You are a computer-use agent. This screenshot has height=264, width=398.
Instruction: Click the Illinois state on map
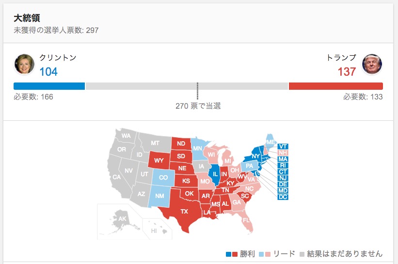click(x=215, y=173)
